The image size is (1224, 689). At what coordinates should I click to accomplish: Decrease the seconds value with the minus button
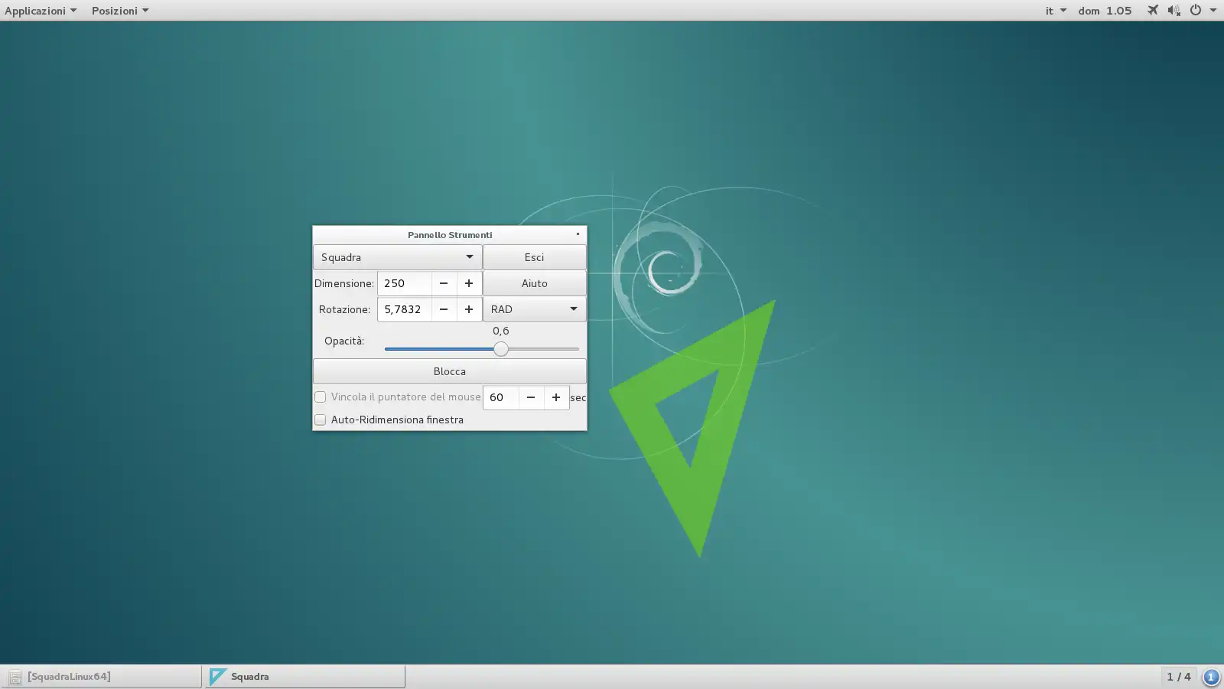click(531, 397)
